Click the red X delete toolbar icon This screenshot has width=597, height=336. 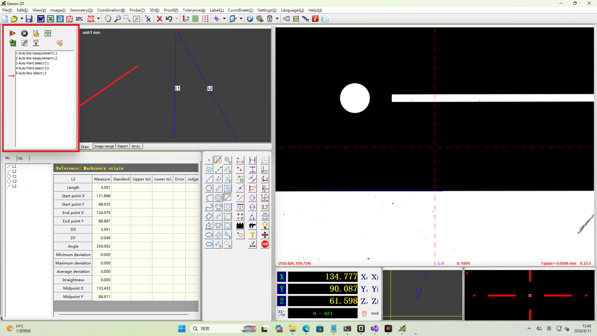coord(160,19)
